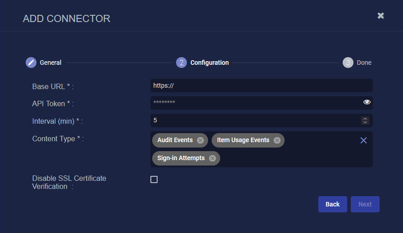403x233 pixels.
Task: Select the Done step label
Action: click(x=364, y=63)
